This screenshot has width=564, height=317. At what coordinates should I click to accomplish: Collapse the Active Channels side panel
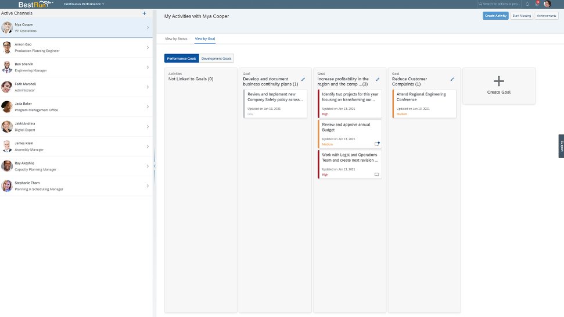[x=154, y=166]
